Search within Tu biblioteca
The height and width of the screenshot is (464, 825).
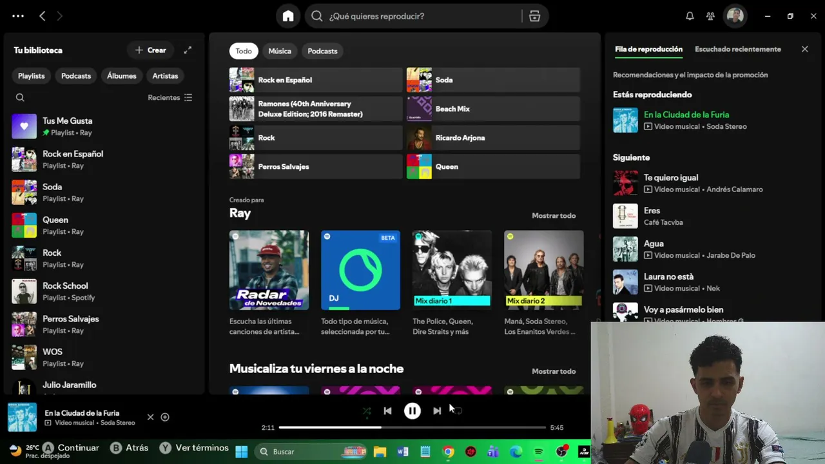20,97
